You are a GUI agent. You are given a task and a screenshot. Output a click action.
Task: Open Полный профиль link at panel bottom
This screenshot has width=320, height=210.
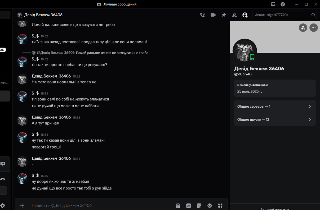pyautogui.click(x=275, y=209)
